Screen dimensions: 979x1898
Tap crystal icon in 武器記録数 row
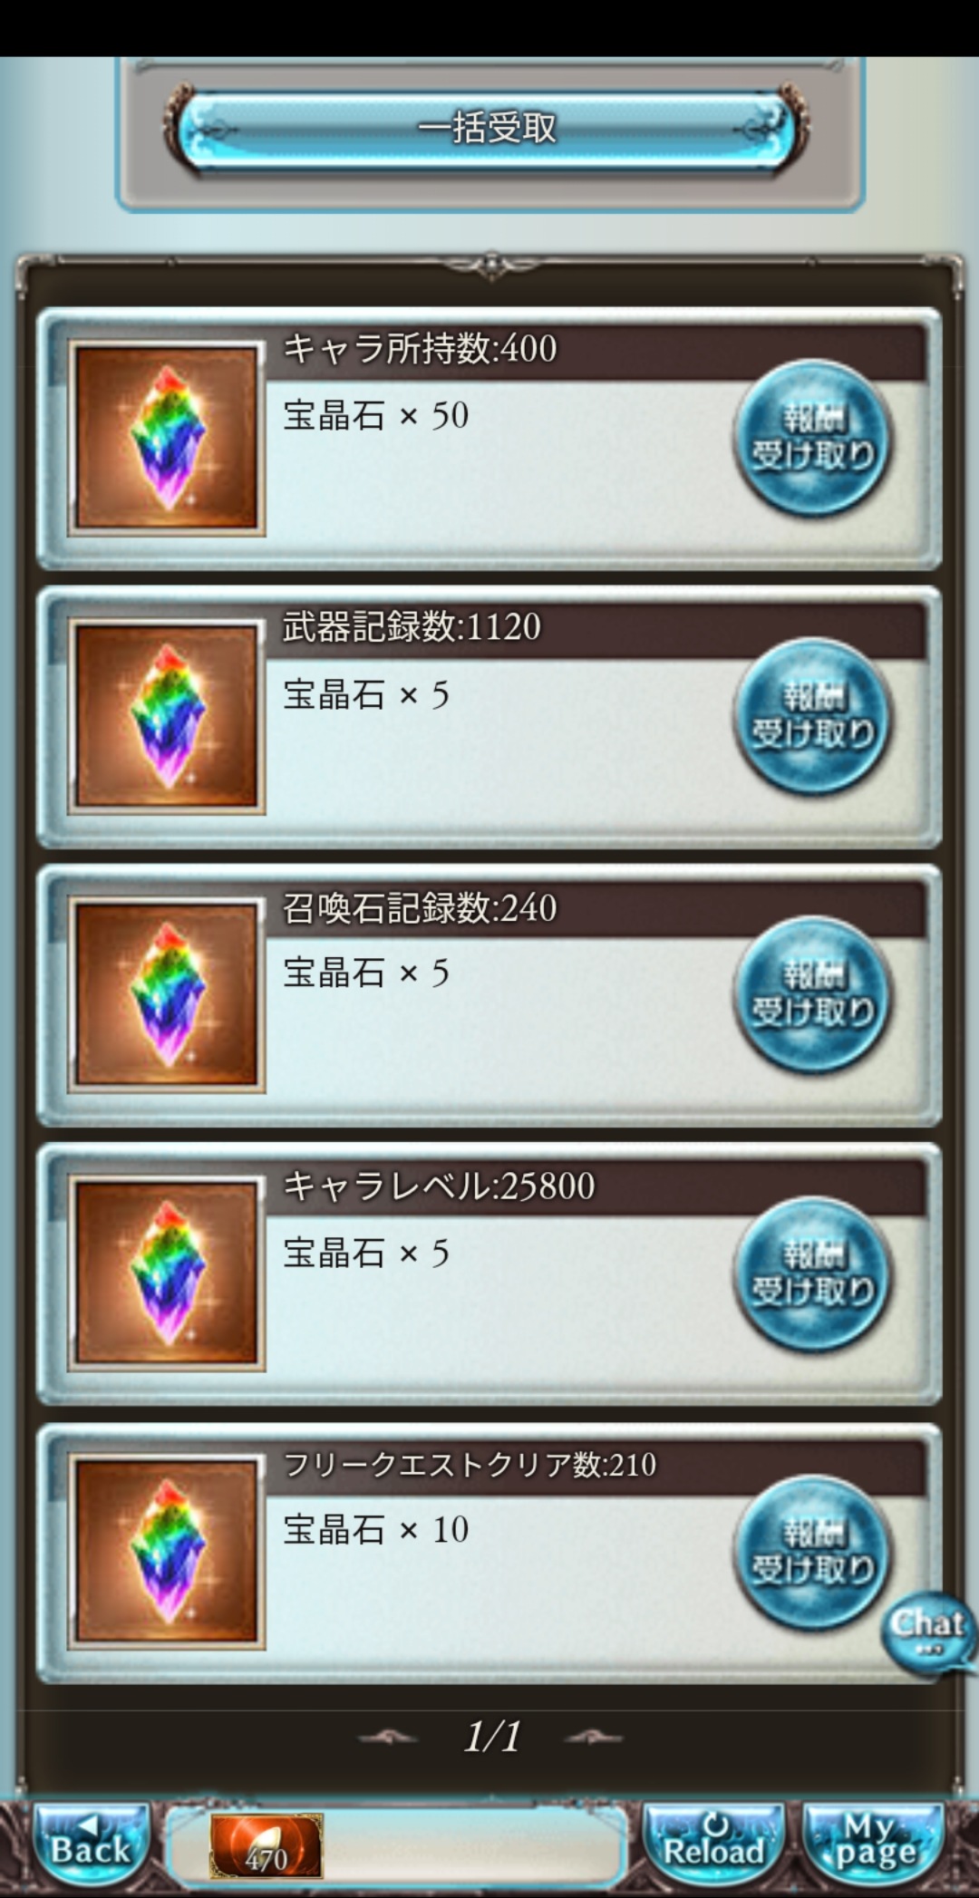pyautogui.click(x=167, y=716)
